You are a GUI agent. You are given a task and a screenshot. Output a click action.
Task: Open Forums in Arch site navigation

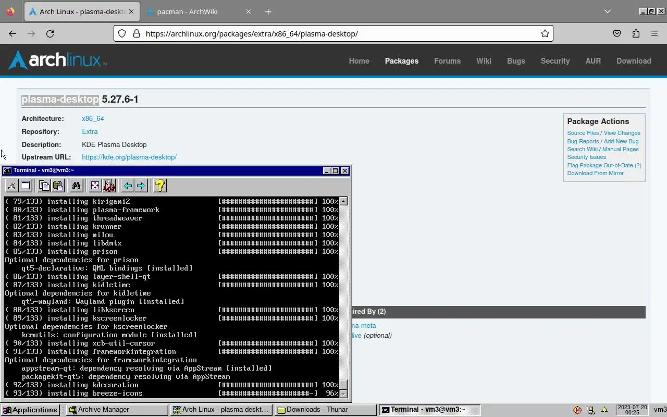point(447,61)
